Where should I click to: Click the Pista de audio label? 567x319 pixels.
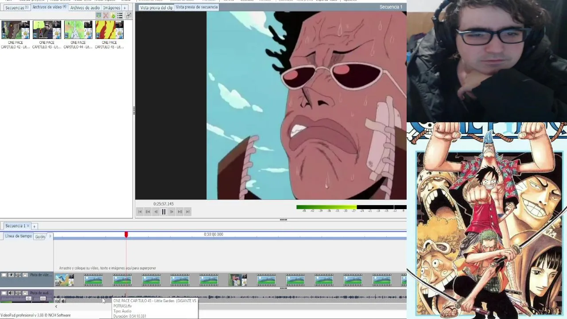pos(41,293)
